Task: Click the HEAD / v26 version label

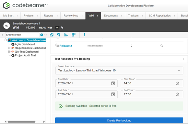Action: click(46, 28)
